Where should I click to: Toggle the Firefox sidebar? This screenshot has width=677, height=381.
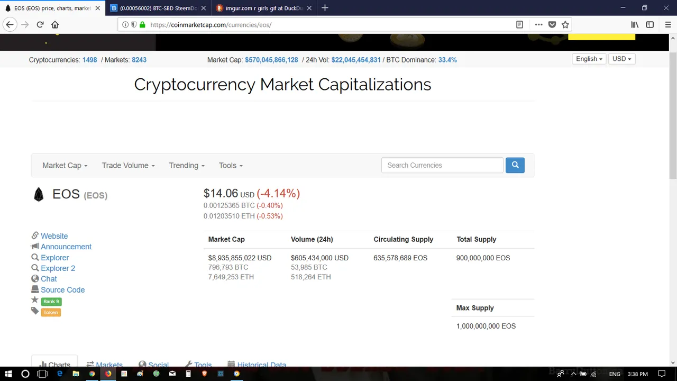650,25
